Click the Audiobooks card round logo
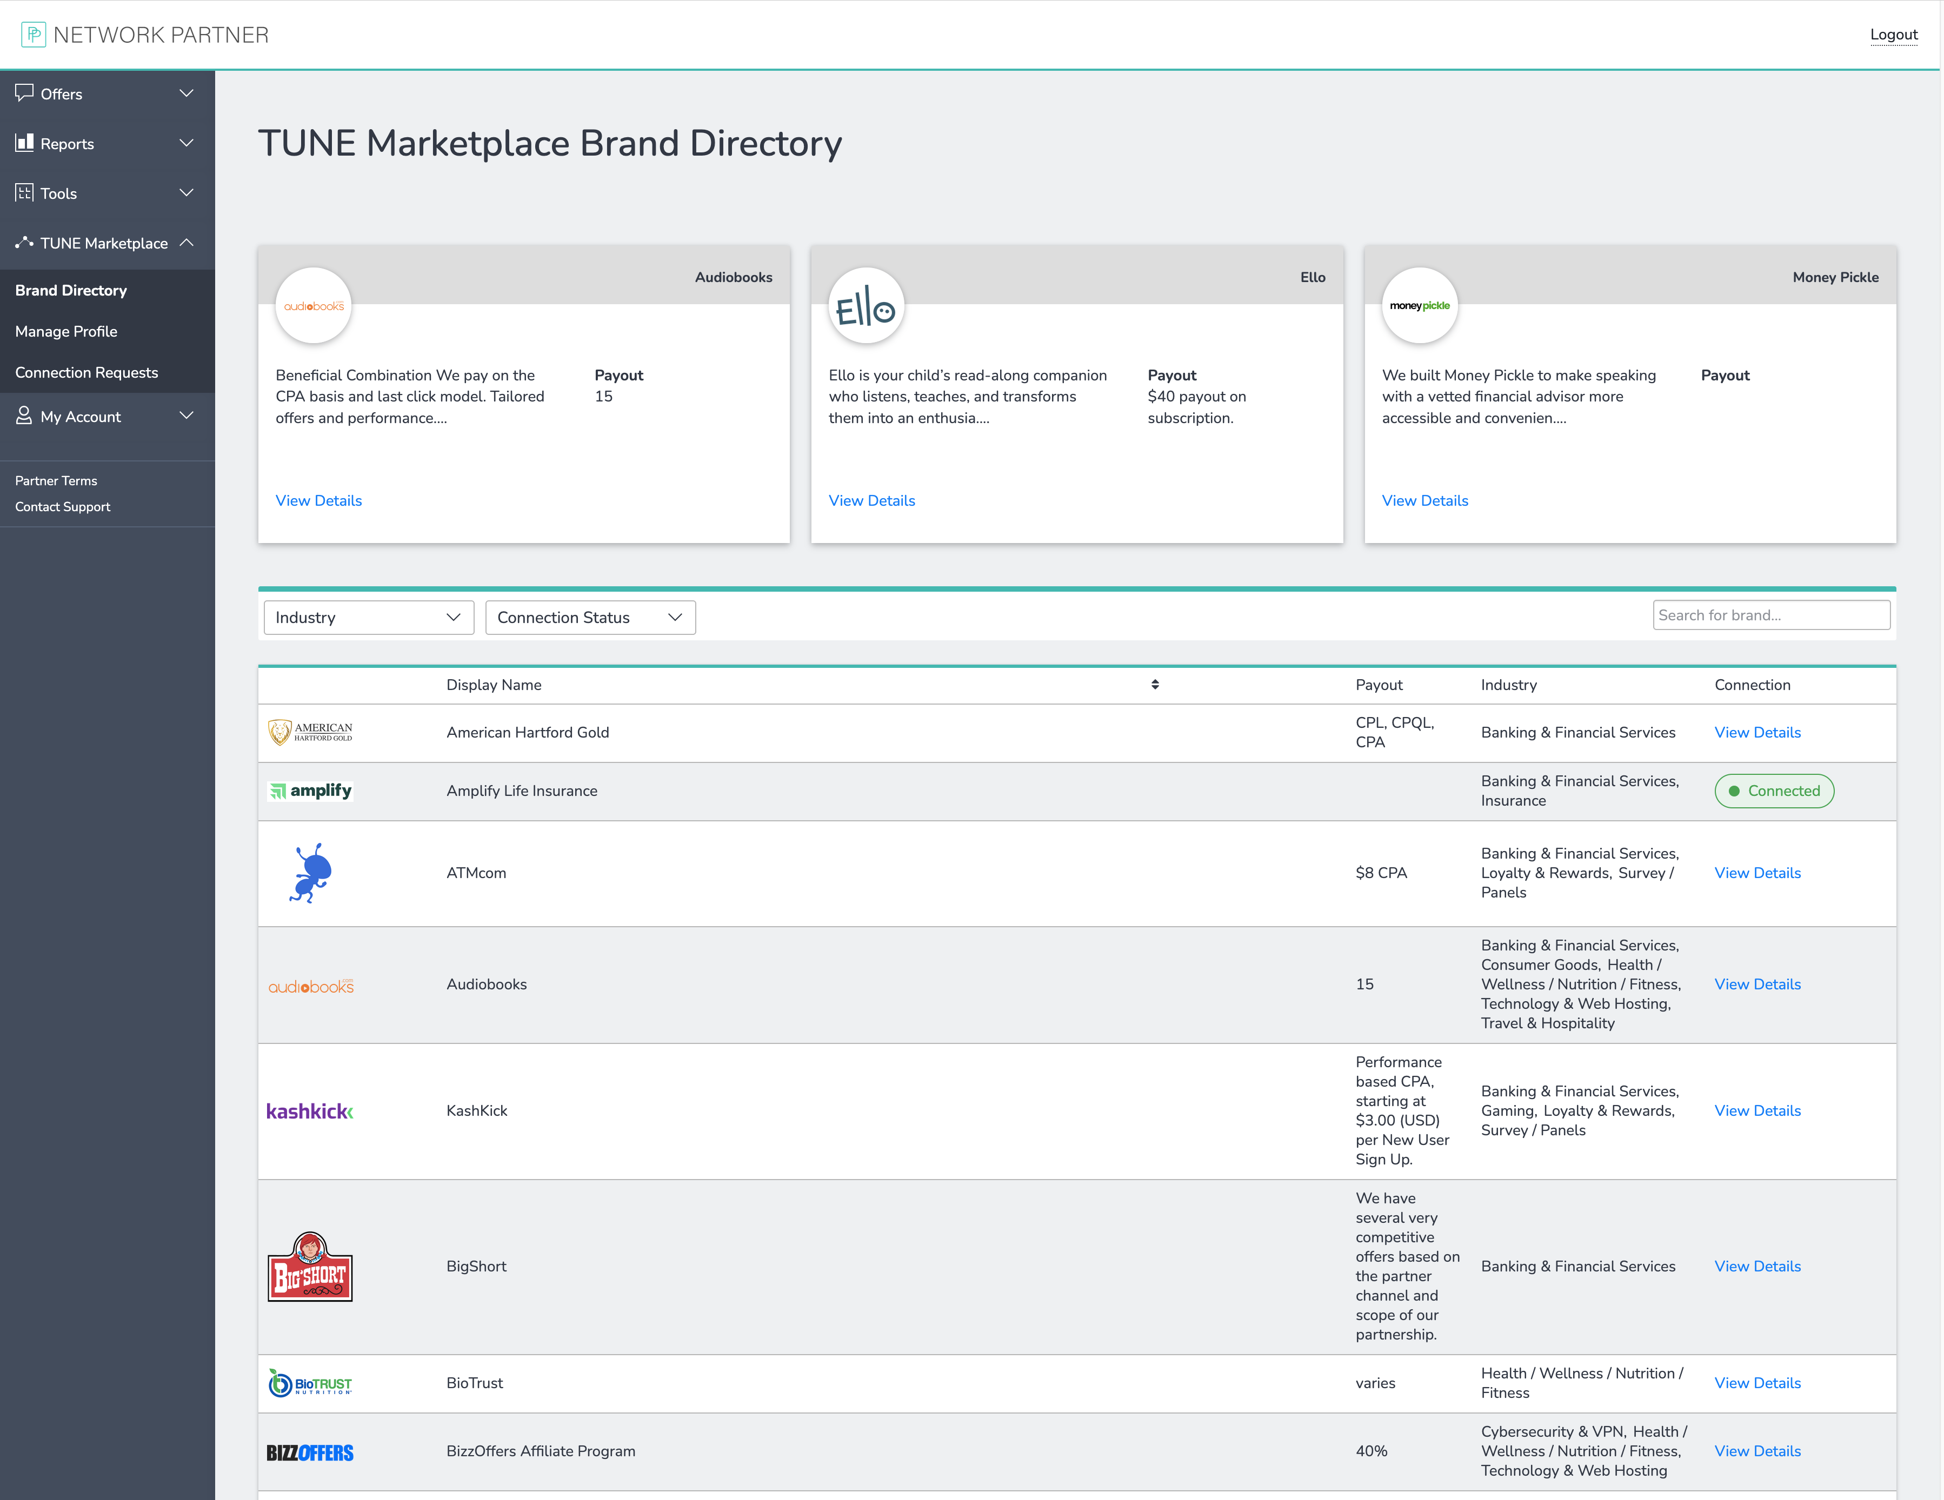1944x1500 pixels. tap(314, 305)
